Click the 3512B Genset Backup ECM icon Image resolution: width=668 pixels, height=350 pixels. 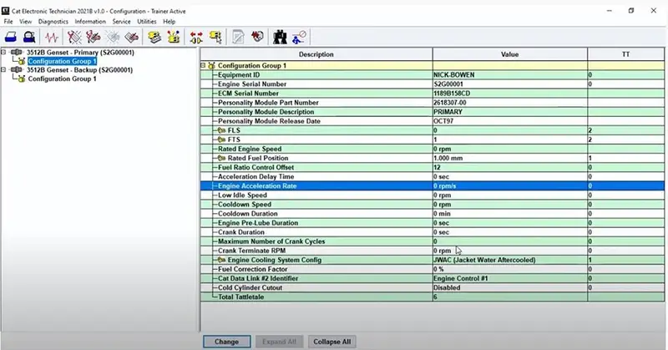coord(17,70)
